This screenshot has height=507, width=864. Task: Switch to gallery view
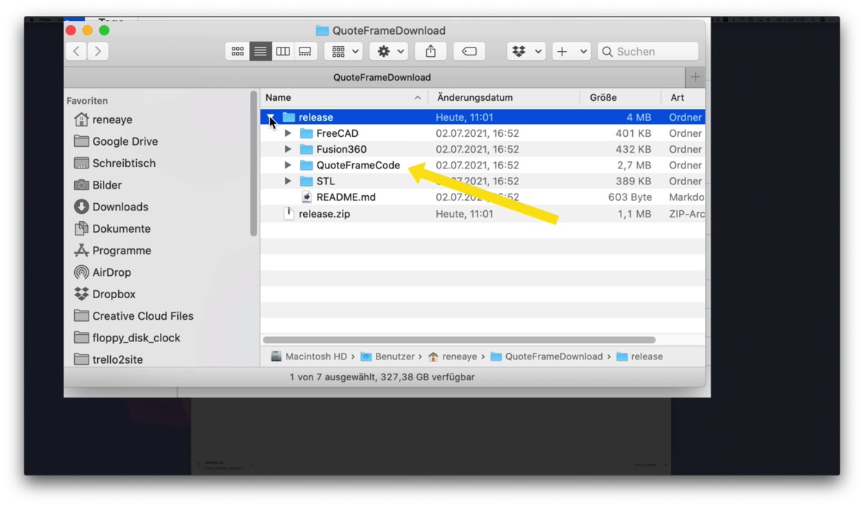point(305,51)
